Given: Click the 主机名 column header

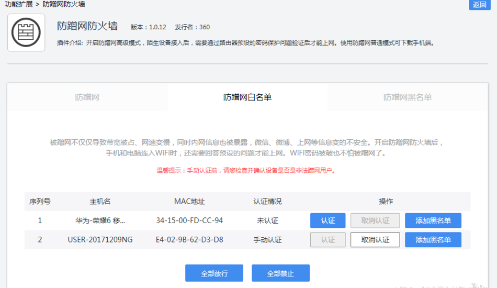Looking at the screenshot, I should click(100, 202).
